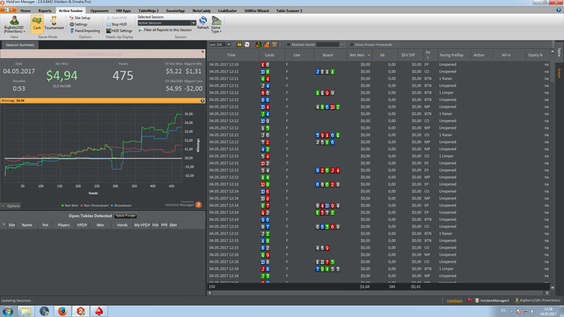The image size is (564, 317).
Task: Open Site Setup
Action: pyautogui.click(x=80, y=18)
